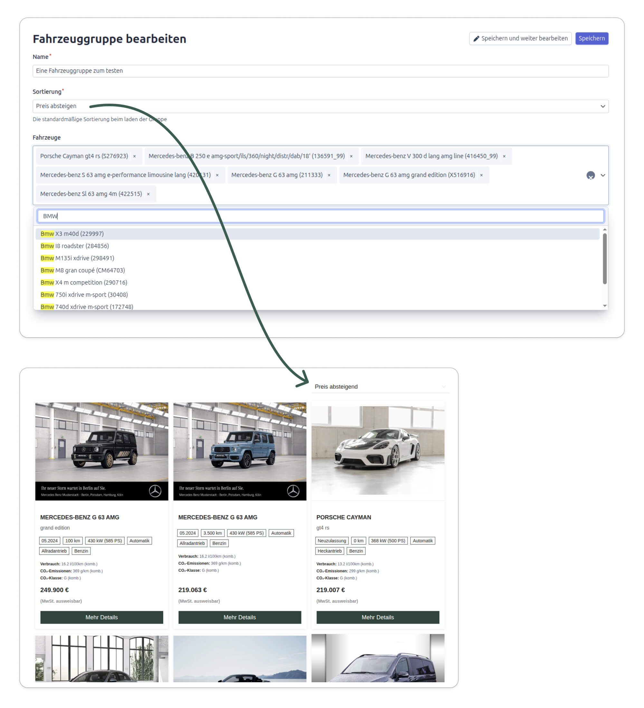Viewport: 644px width, 708px height.
Task: Click Mehr Details for Porsche Cayman
Action: 378,617
